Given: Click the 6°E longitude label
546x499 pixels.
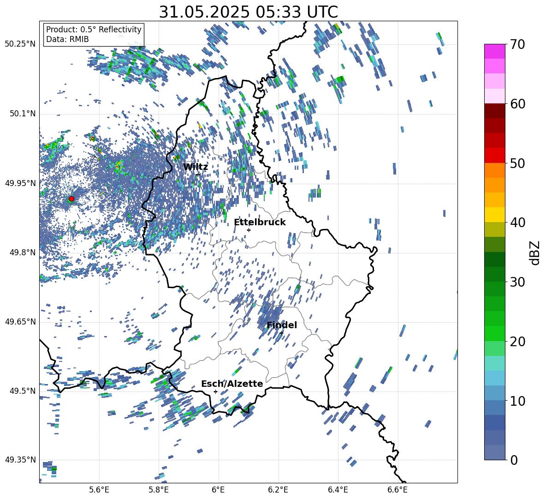Looking at the screenshot, I should [218, 490].
